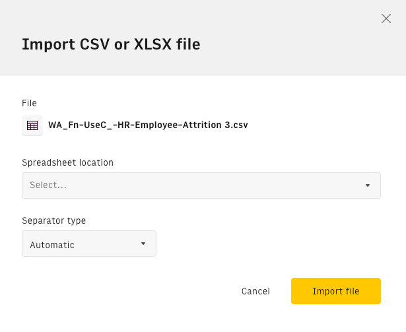Click the Spreadsheet location label

click(x=67, y=162)
